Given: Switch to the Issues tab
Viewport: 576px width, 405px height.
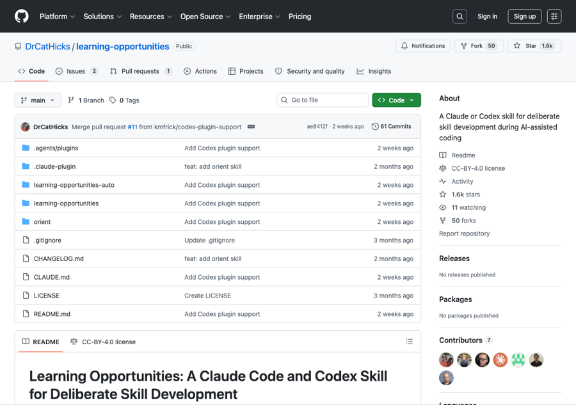Looking at the screenshot, I should 77,71.
